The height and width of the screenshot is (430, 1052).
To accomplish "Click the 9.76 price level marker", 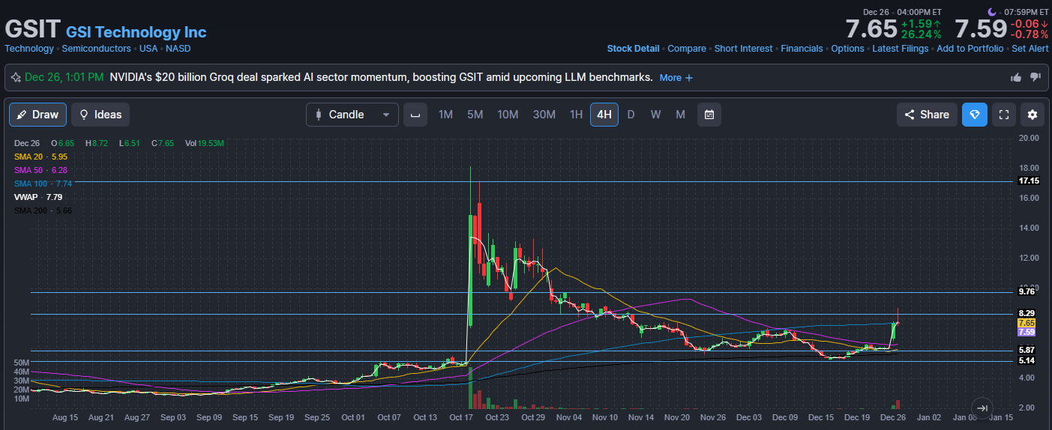I will 1027,292.
